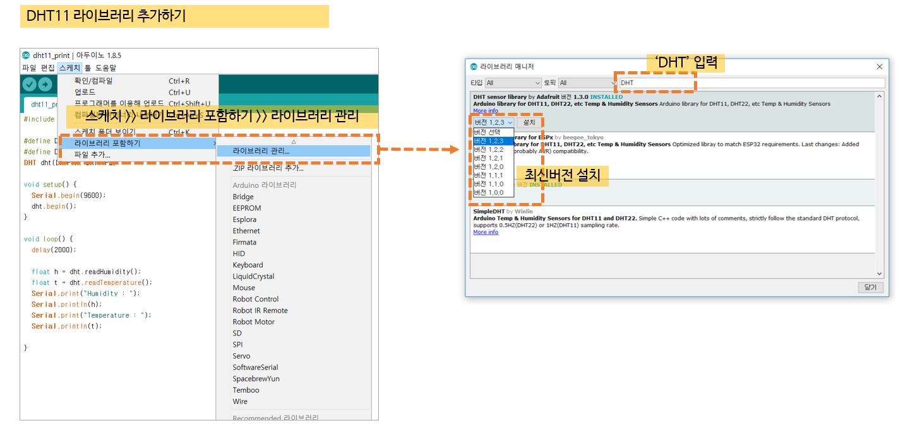Viewport: 903px width, 435px height.
Task: Select the DHT sensor library entry title
Action: (x=499, y=96)
